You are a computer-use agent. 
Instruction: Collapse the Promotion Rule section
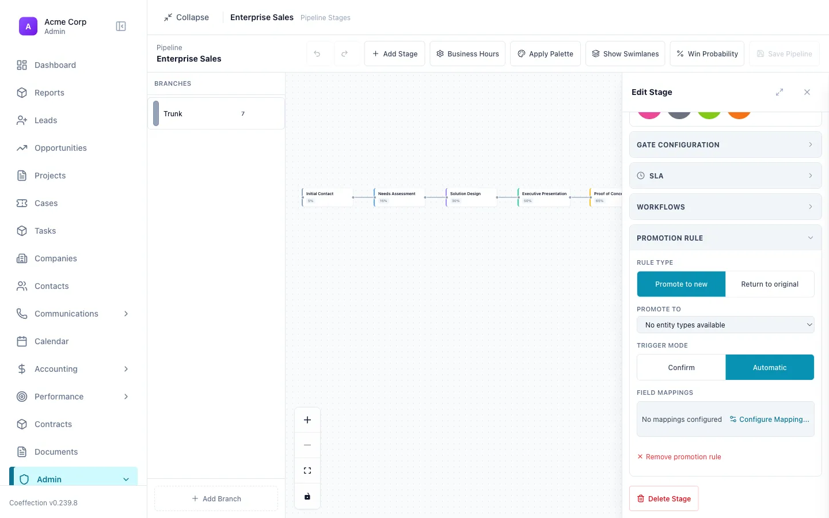pos(725,238)
